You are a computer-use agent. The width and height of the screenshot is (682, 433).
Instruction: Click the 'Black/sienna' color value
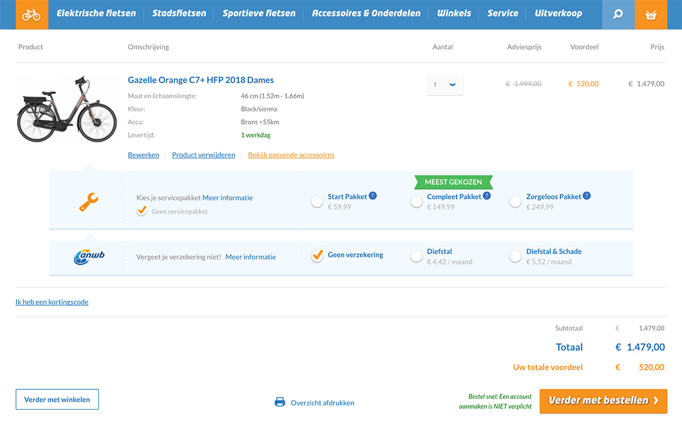click(x=259, y=109)
